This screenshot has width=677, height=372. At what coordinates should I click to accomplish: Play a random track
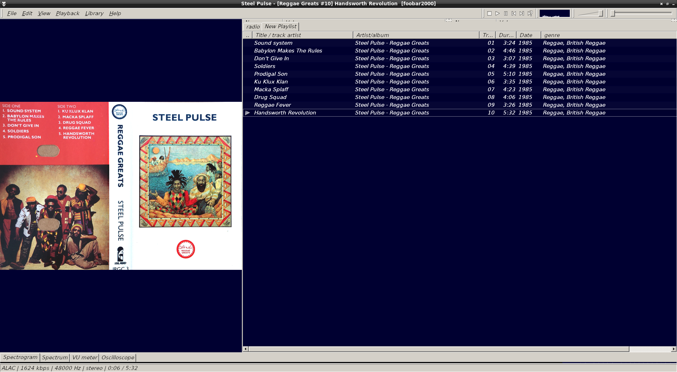click(x=530, y=13)
